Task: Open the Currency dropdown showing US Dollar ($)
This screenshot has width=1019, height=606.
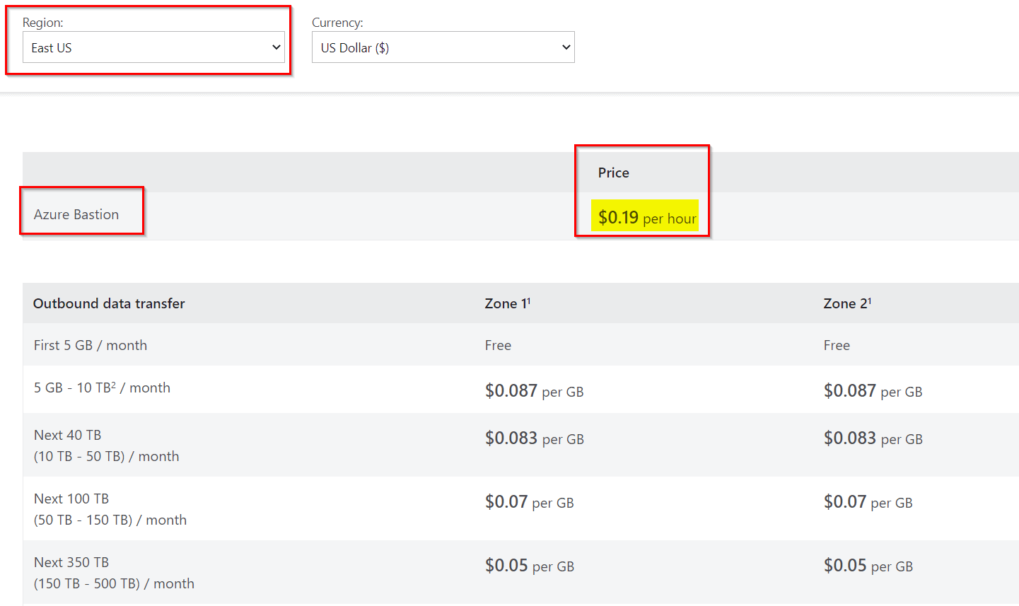Action: (x=443, y=47)
